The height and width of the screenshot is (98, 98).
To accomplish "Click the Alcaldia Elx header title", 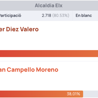I will [x=49, y=6].
